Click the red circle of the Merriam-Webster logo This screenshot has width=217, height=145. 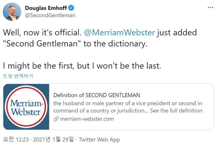26,107
